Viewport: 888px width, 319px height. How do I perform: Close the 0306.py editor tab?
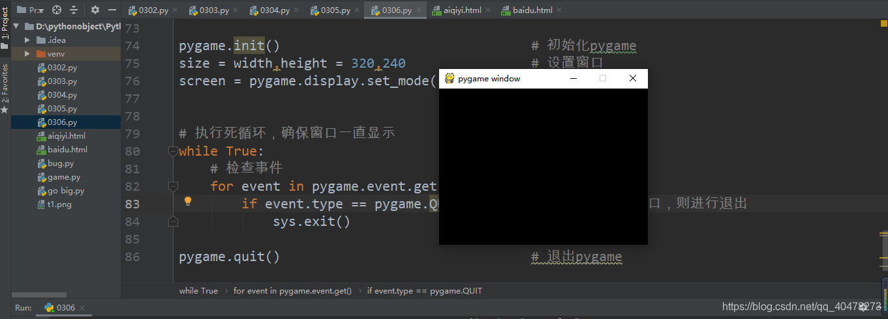coord(420,11)
